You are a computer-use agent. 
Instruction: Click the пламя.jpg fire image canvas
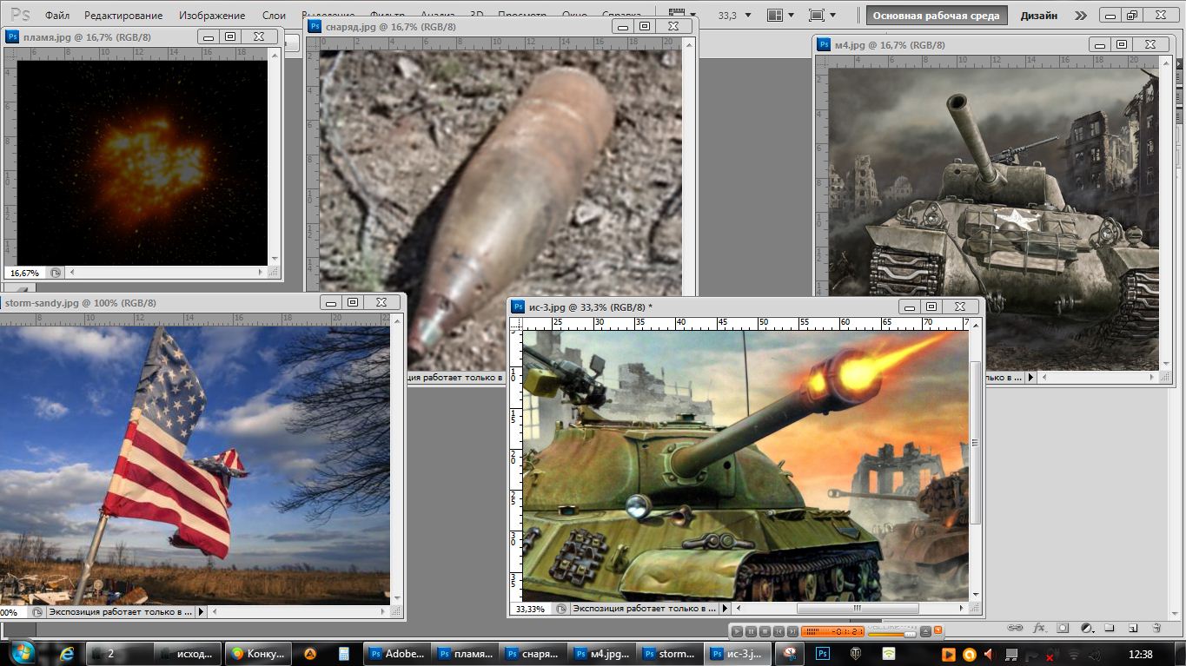coord(142,162)
